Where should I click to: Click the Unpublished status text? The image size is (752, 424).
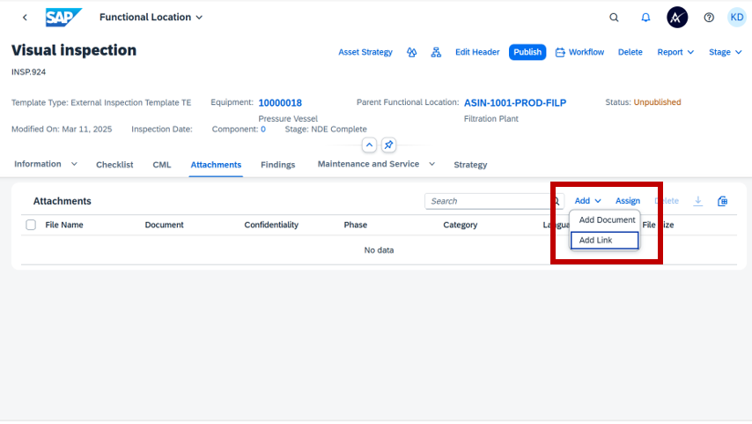click(657, 102)
